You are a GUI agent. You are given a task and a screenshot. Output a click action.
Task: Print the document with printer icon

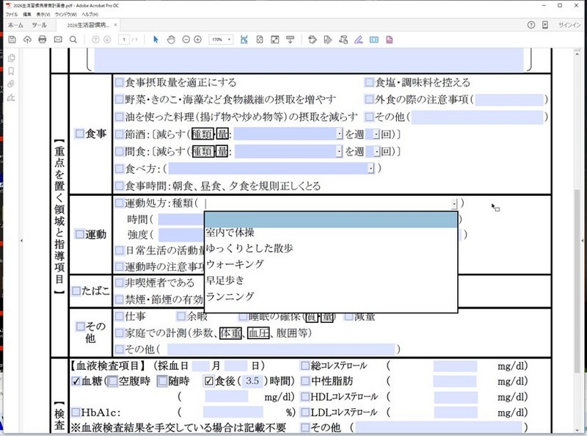43,40
